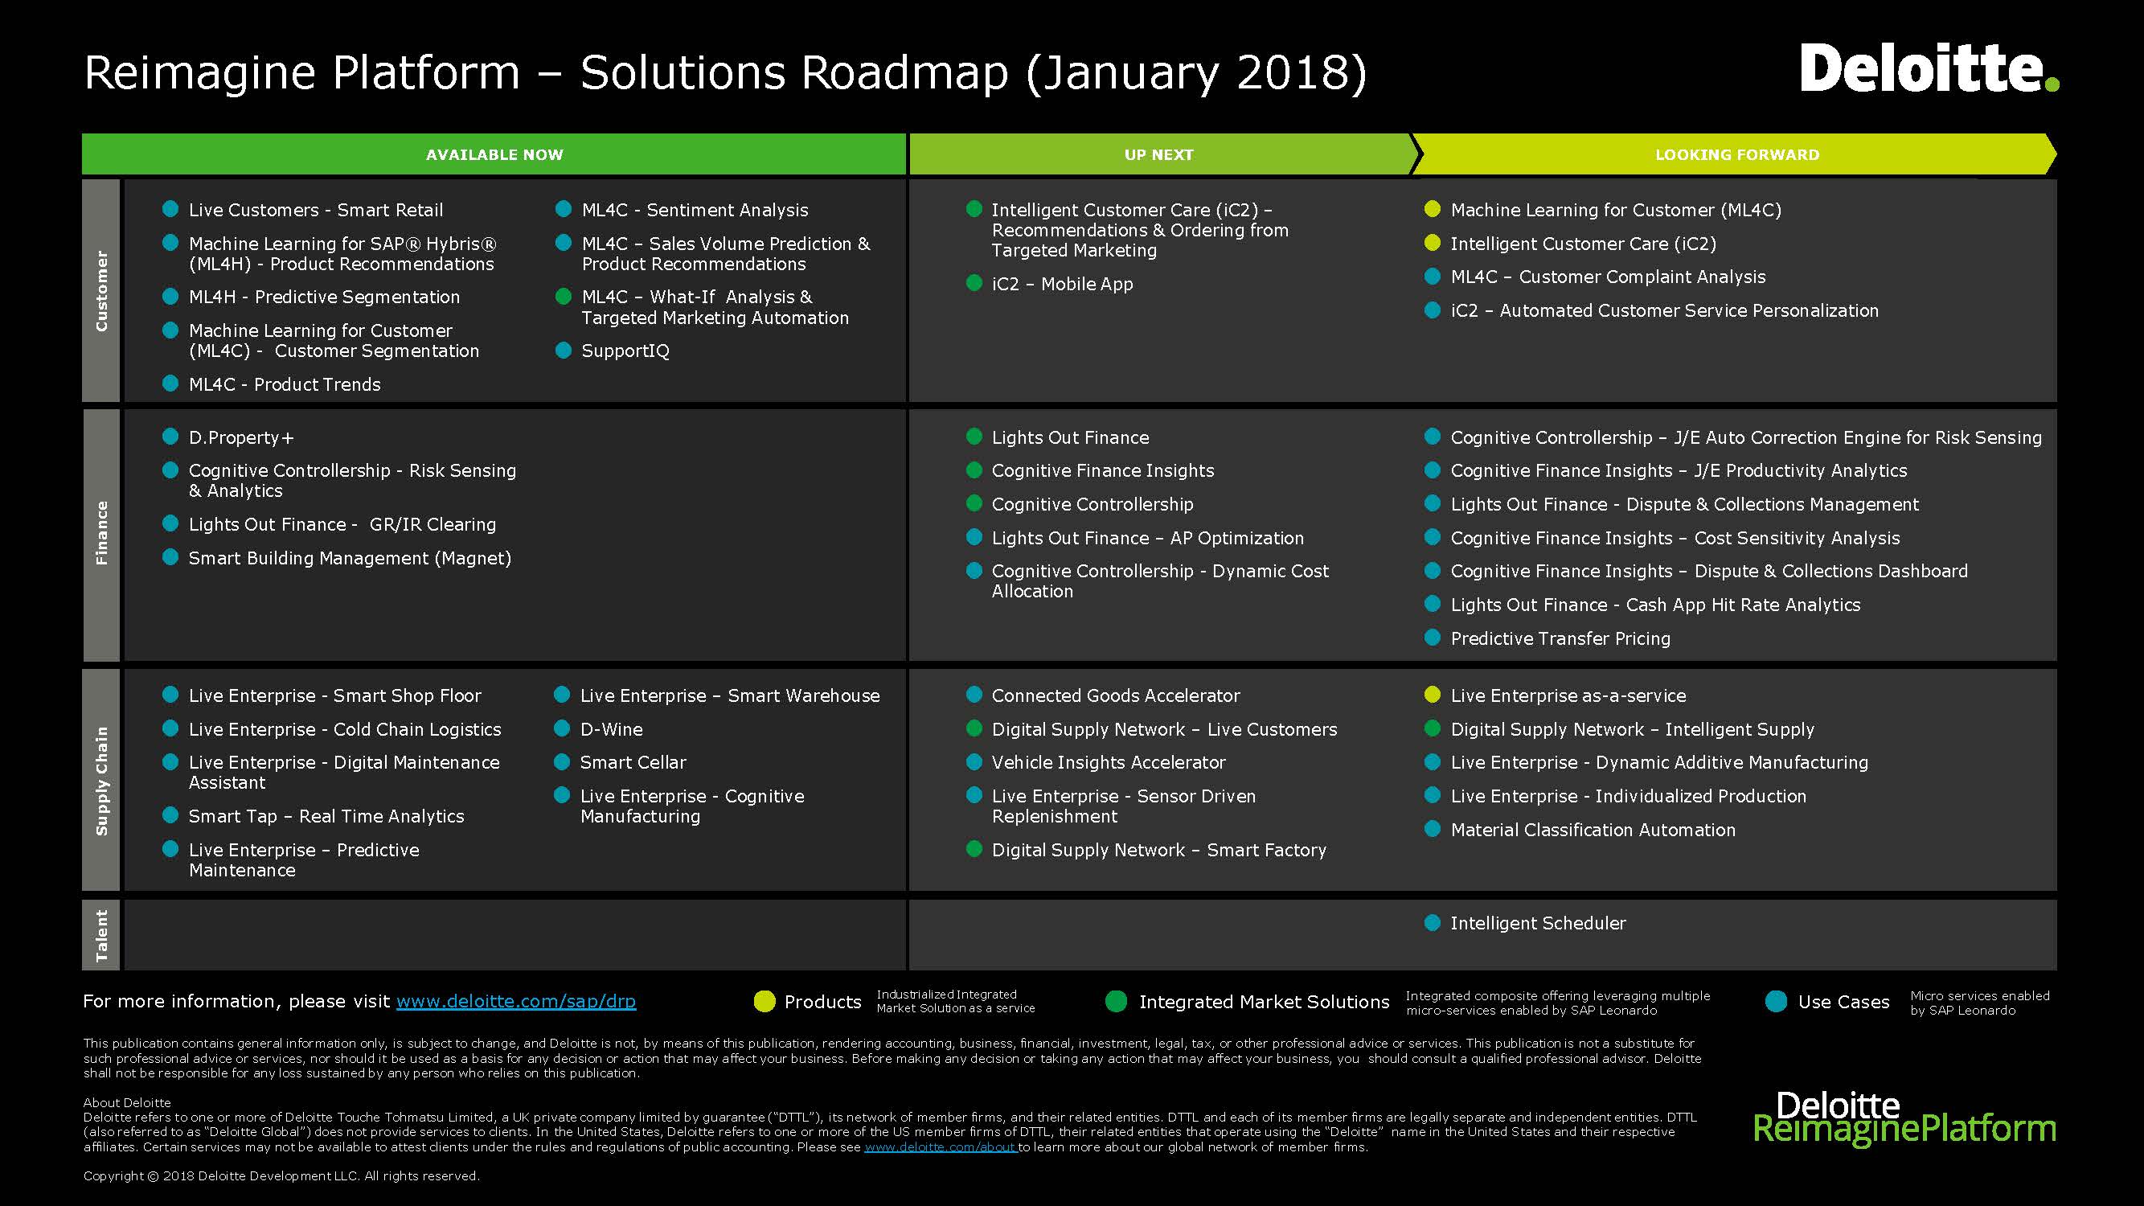
Task: Select Live Enterprise - Cold Chain Logistics
Action: [x=345, y=730]
